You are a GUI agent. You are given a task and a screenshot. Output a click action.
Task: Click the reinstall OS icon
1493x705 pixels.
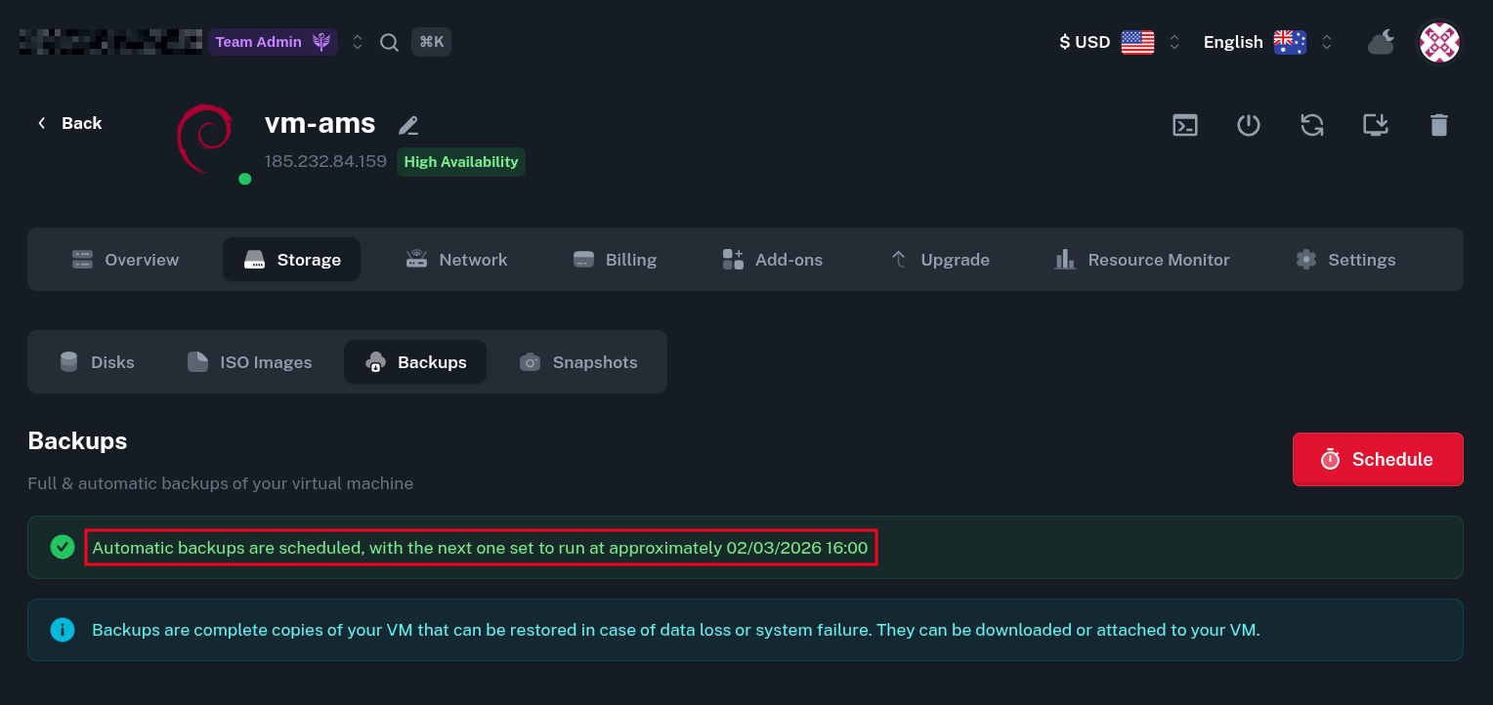pyautogui.click(x=1376, y=125)
